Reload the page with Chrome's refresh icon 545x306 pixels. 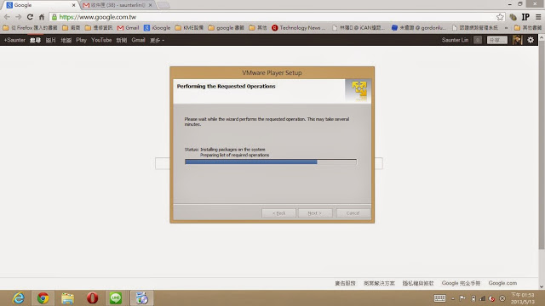click(x=30, y=17)
